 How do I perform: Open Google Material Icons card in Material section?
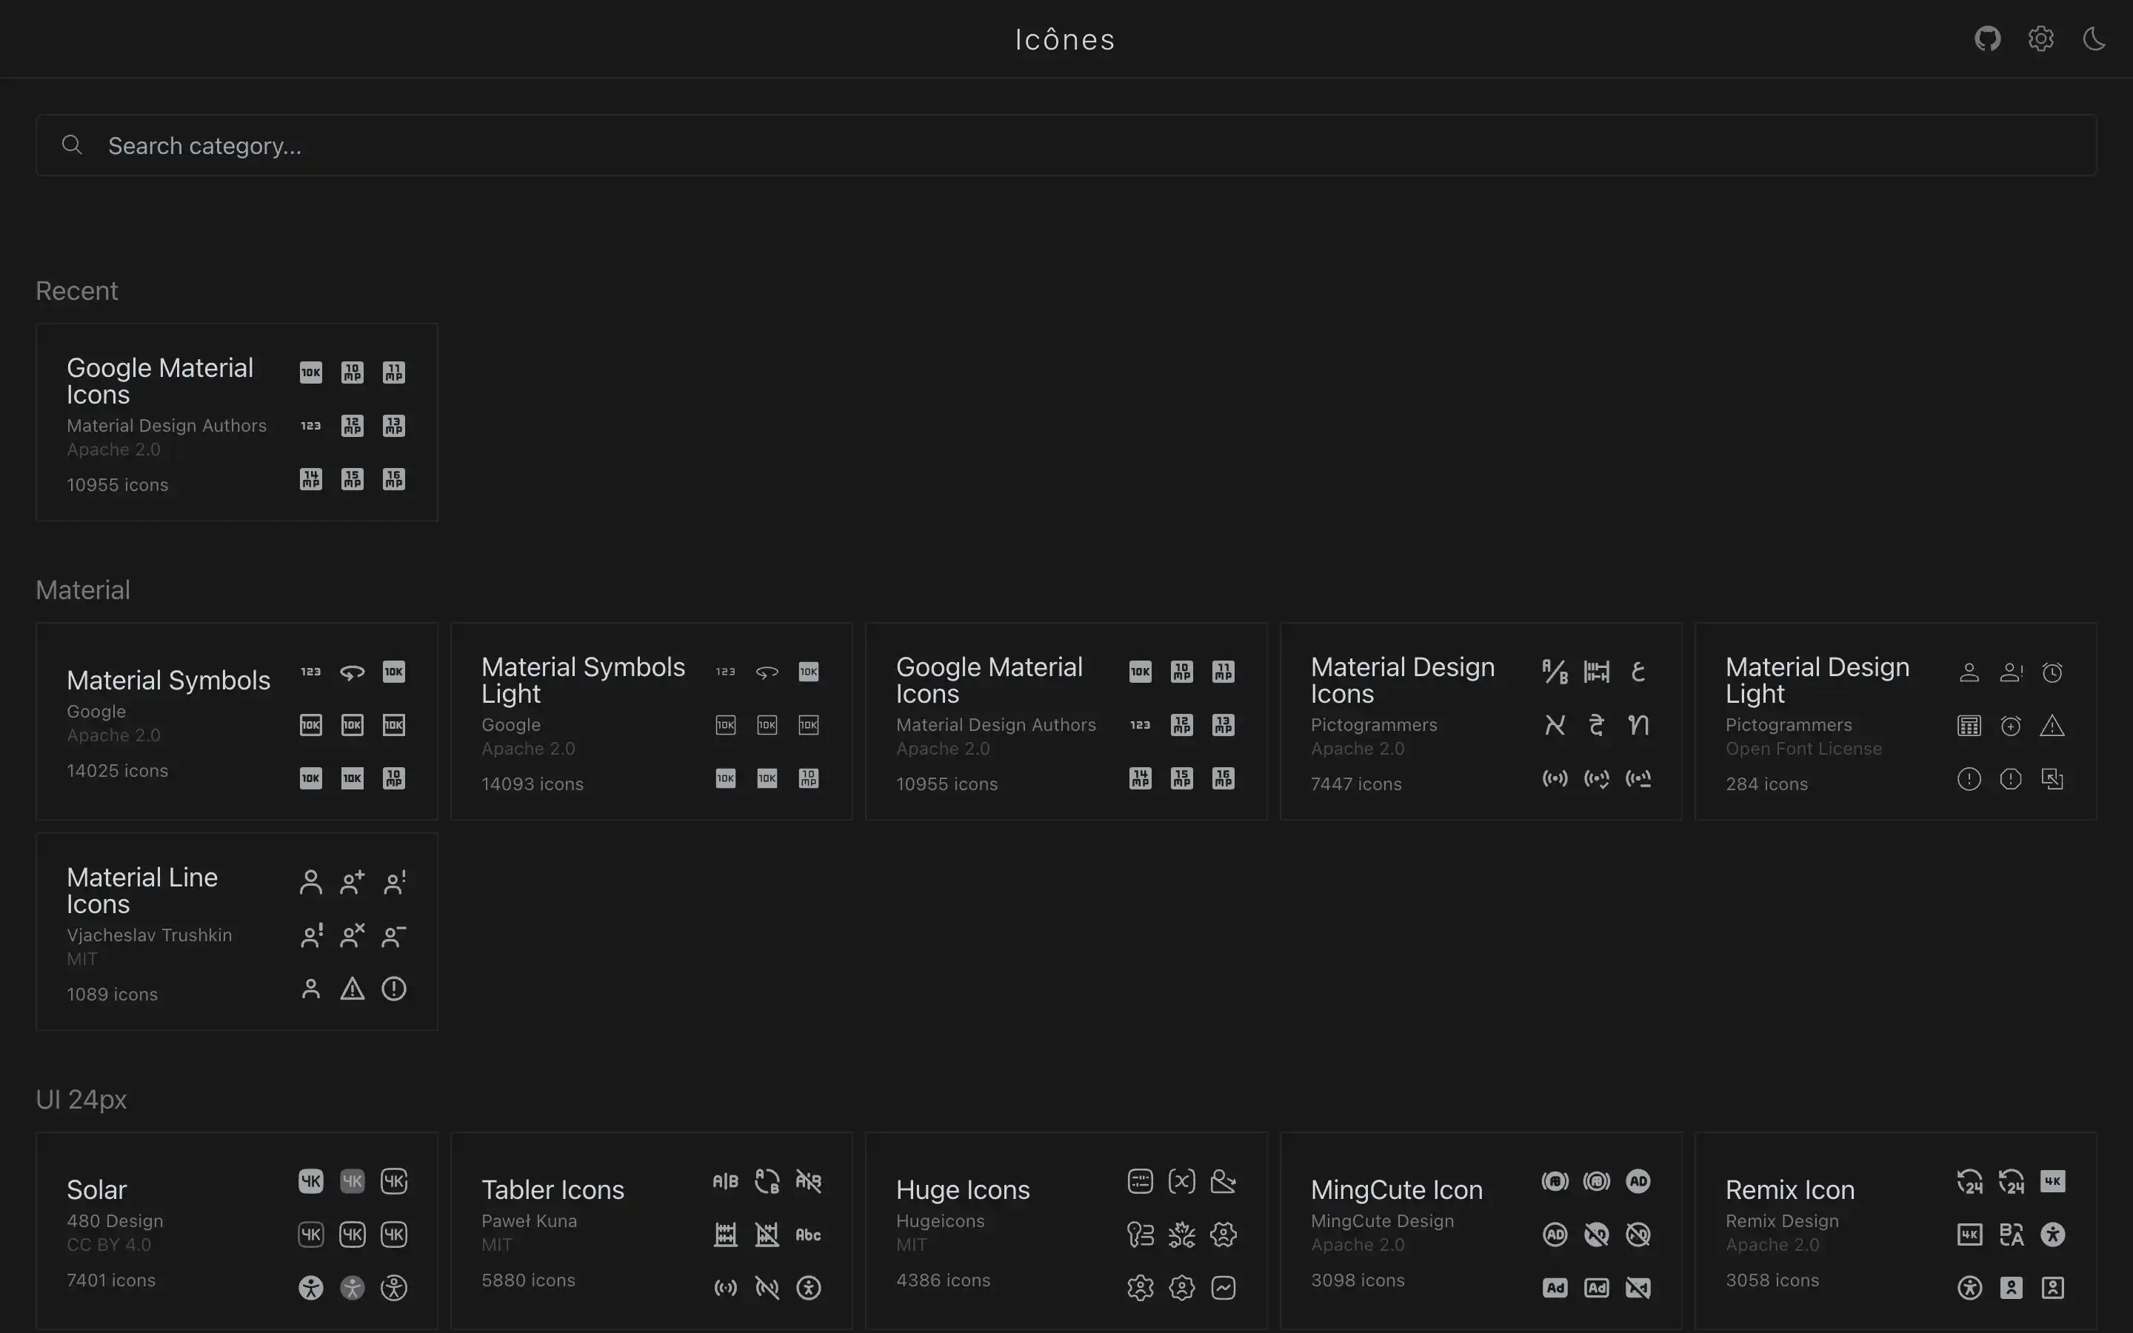pos(1066,721)
